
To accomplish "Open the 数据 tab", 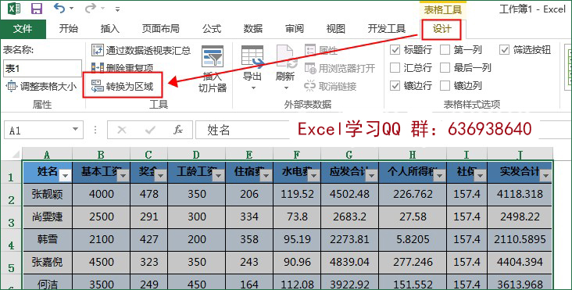I will click(253, 28).
